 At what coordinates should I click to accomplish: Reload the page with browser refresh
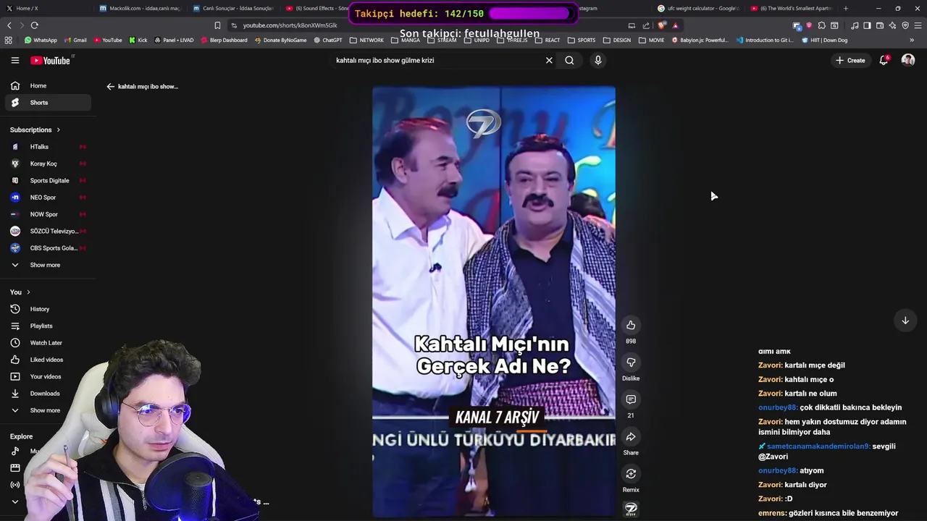[34, 25]
